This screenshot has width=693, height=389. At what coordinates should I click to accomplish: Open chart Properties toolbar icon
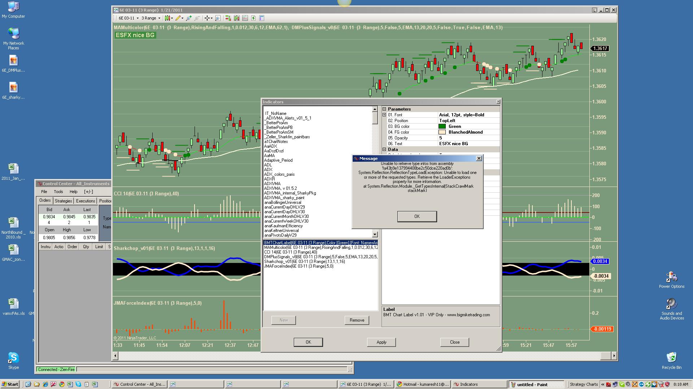(x=262, y=18)
